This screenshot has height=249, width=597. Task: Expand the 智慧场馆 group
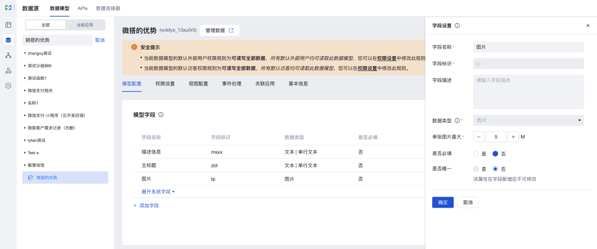25,165
